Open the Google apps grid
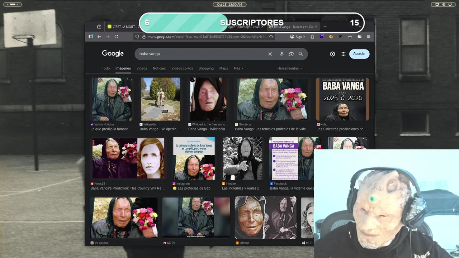The width and height of the screenshot is (459, 258). [x=343, y=54]
